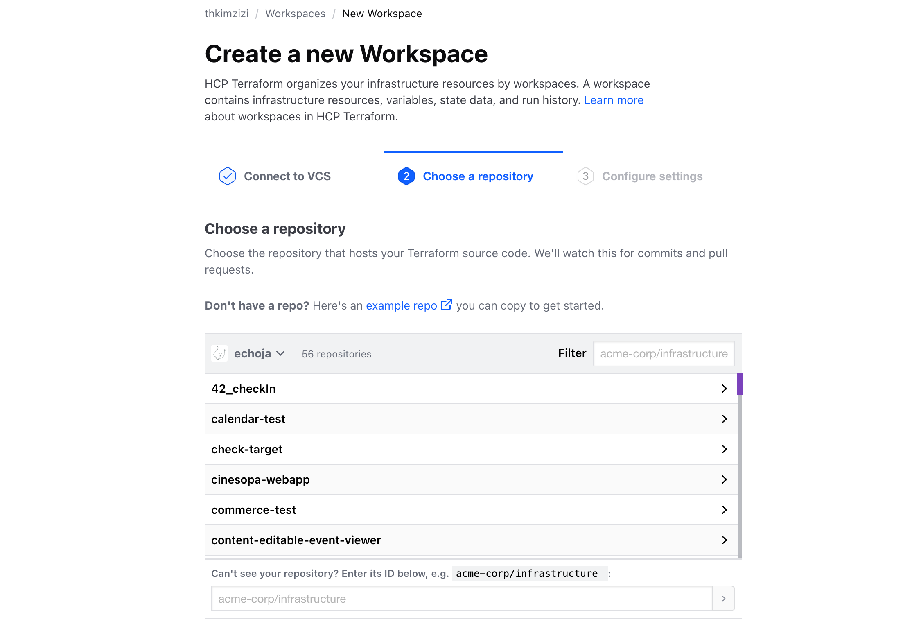This screenshot has width=921, height=633.
Task: Switch to the Configure settings step
Action: [652, 176]
